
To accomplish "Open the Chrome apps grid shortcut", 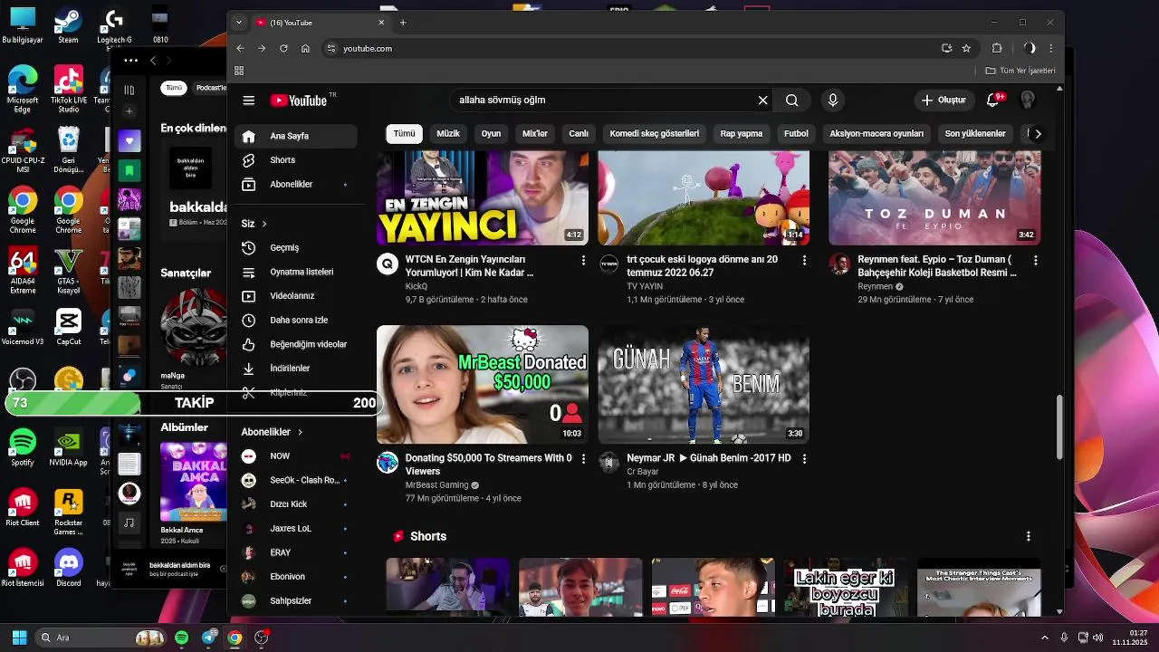I will [x=239, y=71].
